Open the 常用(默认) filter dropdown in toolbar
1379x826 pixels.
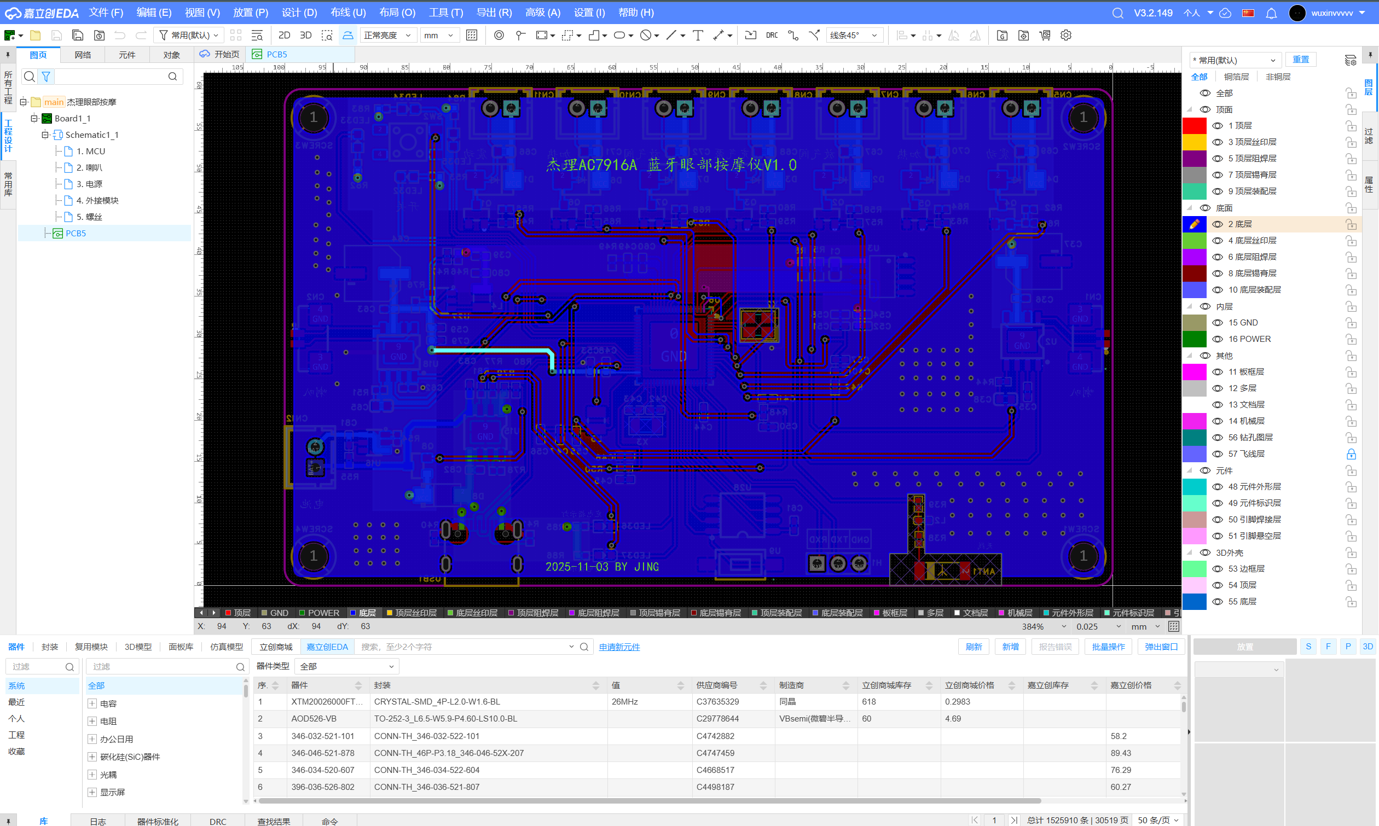tap(189, 35)
